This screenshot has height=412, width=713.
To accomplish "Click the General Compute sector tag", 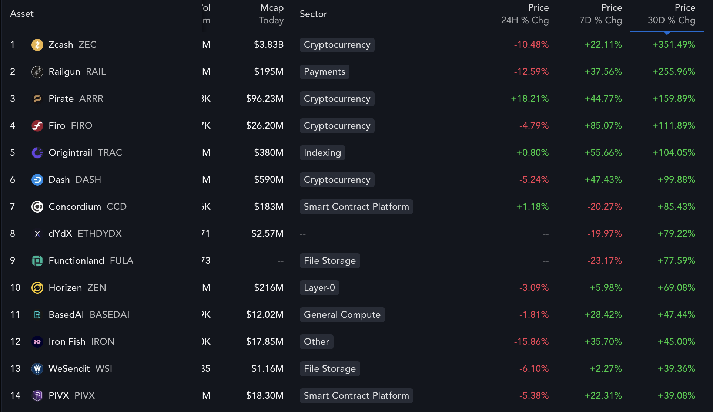I will tap(342, 315).
